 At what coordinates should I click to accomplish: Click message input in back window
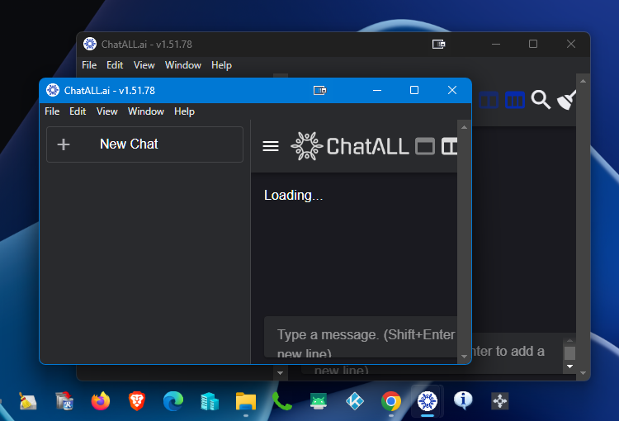[517, 352]
